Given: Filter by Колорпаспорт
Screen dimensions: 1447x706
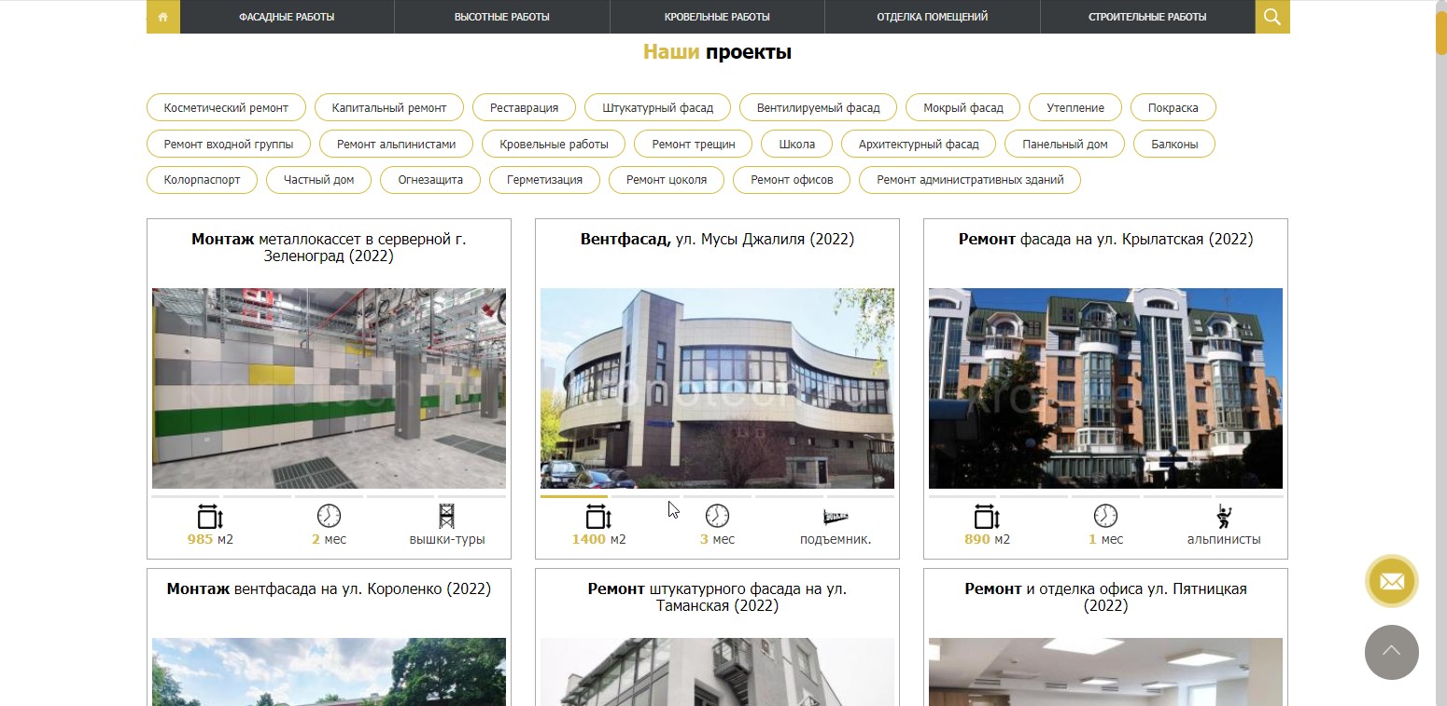Looking at the screenshot, I should pos(202,180).
